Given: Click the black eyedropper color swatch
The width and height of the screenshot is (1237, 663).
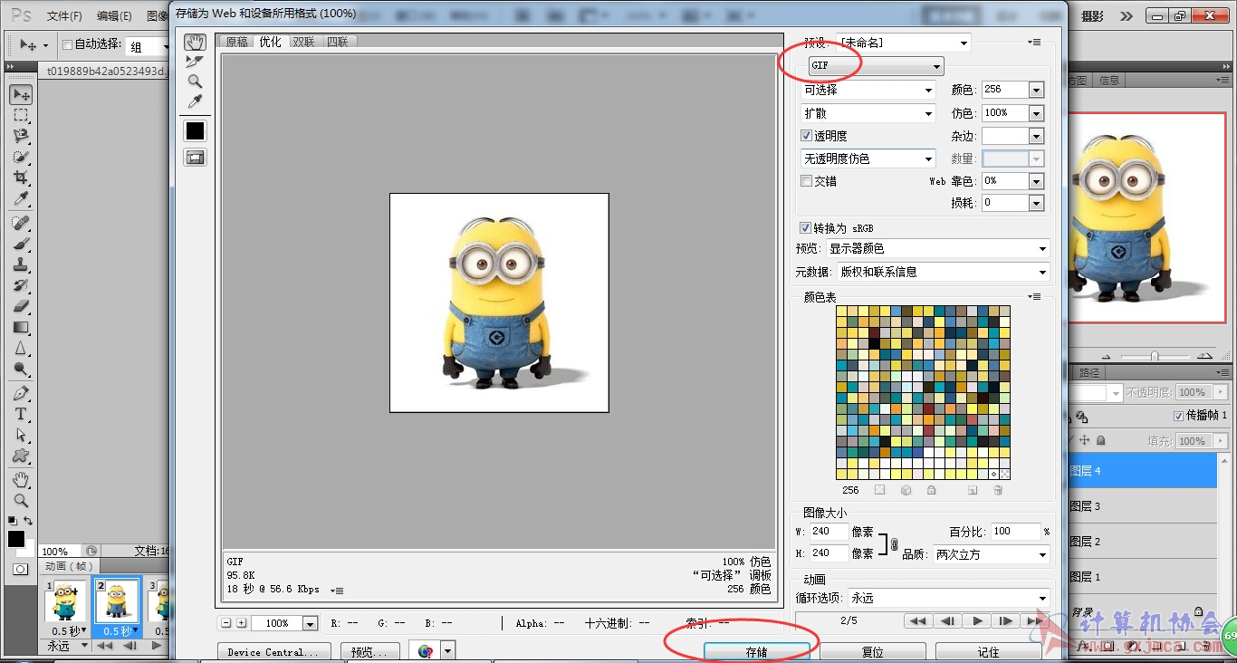Looking at the screenshot, I should (195, 131).
